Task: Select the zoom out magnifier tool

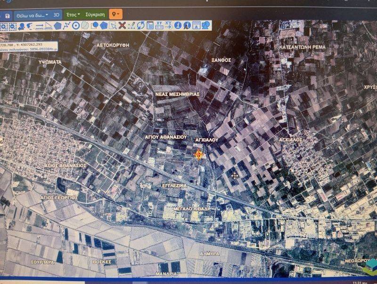Action: pos(13,26)
